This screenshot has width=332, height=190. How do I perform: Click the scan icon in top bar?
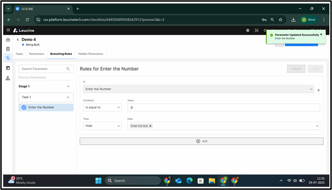[x=256, y=30]
